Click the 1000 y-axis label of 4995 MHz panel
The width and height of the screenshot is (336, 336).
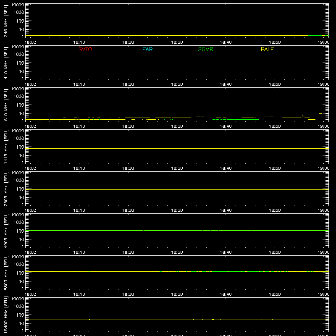tap(19, 223)
